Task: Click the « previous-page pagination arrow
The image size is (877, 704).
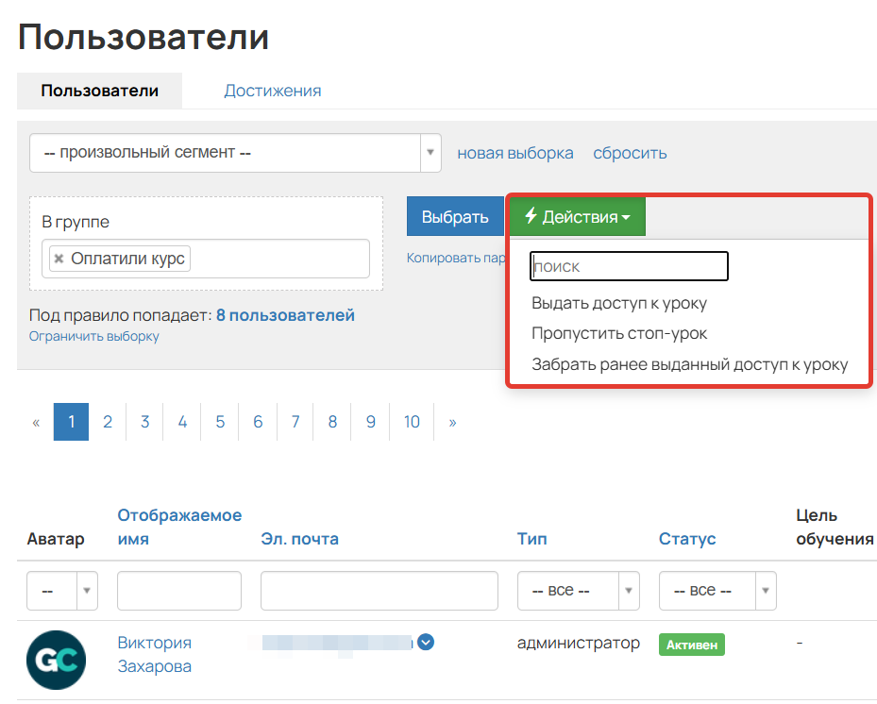Action: point(36,422)
